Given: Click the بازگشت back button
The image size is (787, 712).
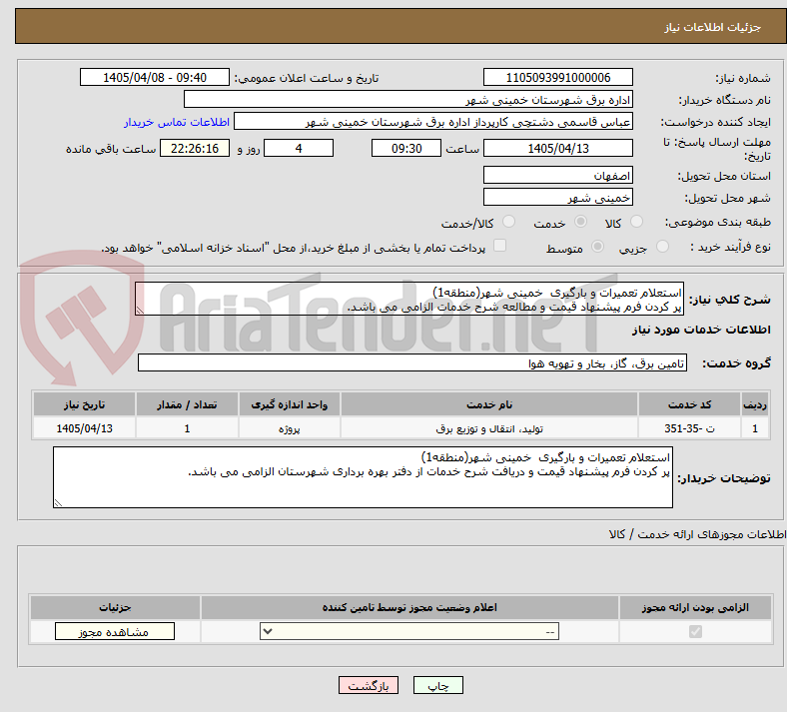Looking at the screenshot, I should [x=369, y=685].
